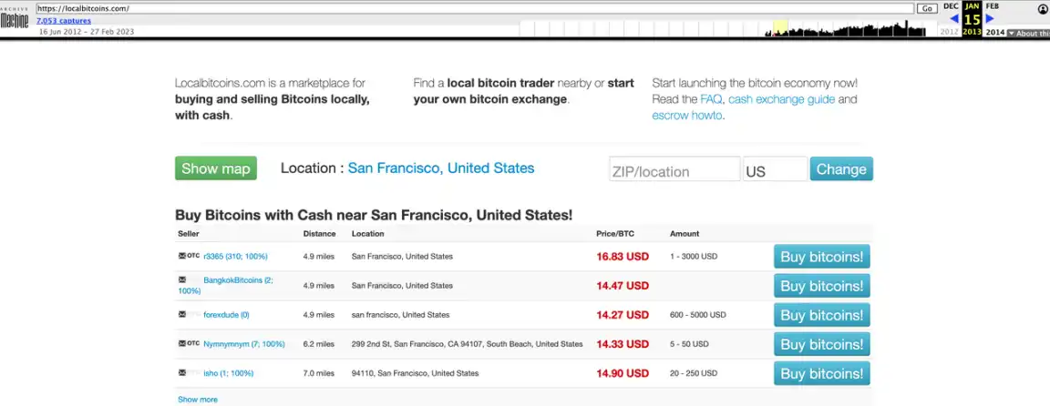Click the green Show map button
Screen dimensions: 1050x406
[216, 168]
